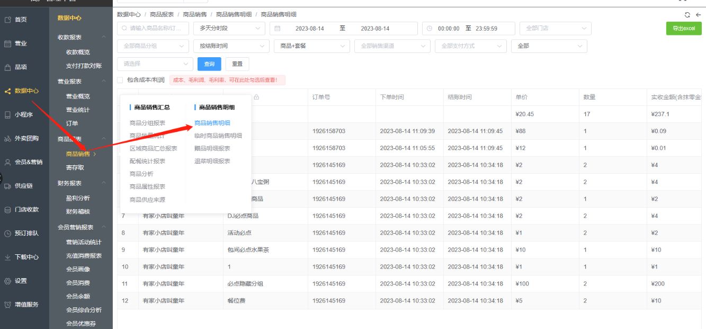Open 收款概览 in the submenu

pos(78,52)
